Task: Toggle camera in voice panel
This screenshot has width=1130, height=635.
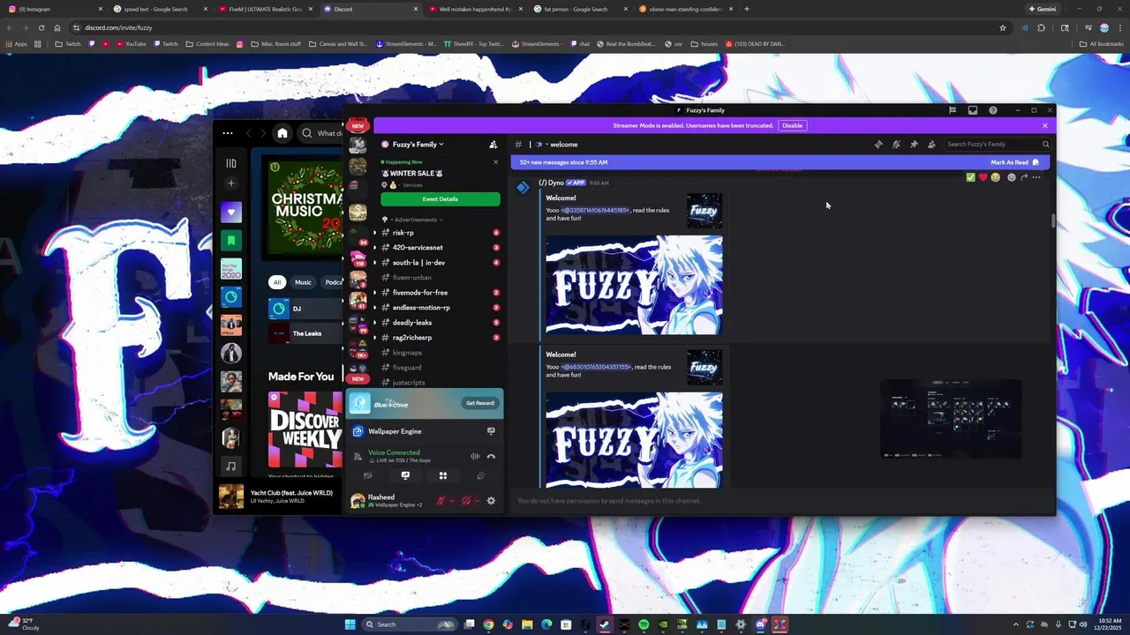Action: pyautogui.click(x=367, y=475)
